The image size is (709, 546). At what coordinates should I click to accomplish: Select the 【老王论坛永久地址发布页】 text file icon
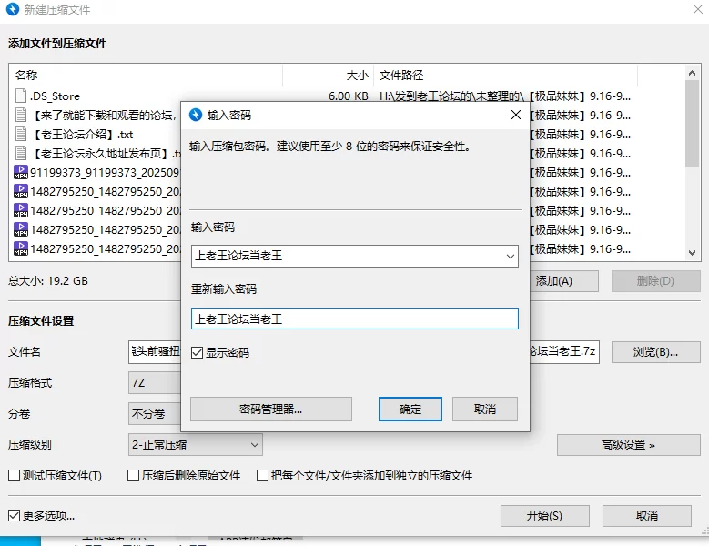pos(21,153)
